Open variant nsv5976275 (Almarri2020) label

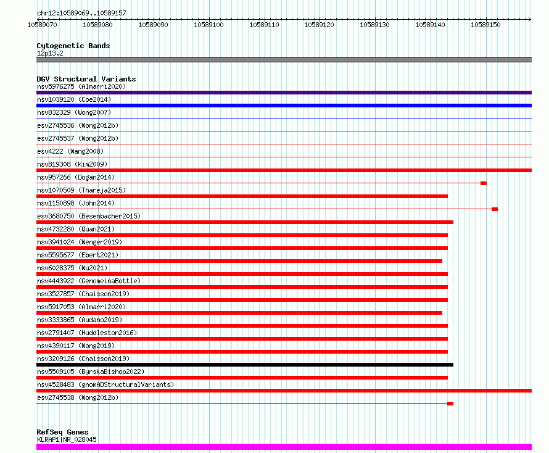coord(81,86)
